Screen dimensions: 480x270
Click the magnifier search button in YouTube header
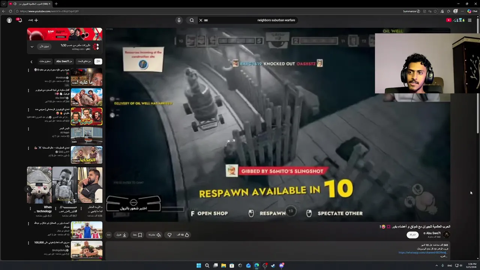point(192,20)
